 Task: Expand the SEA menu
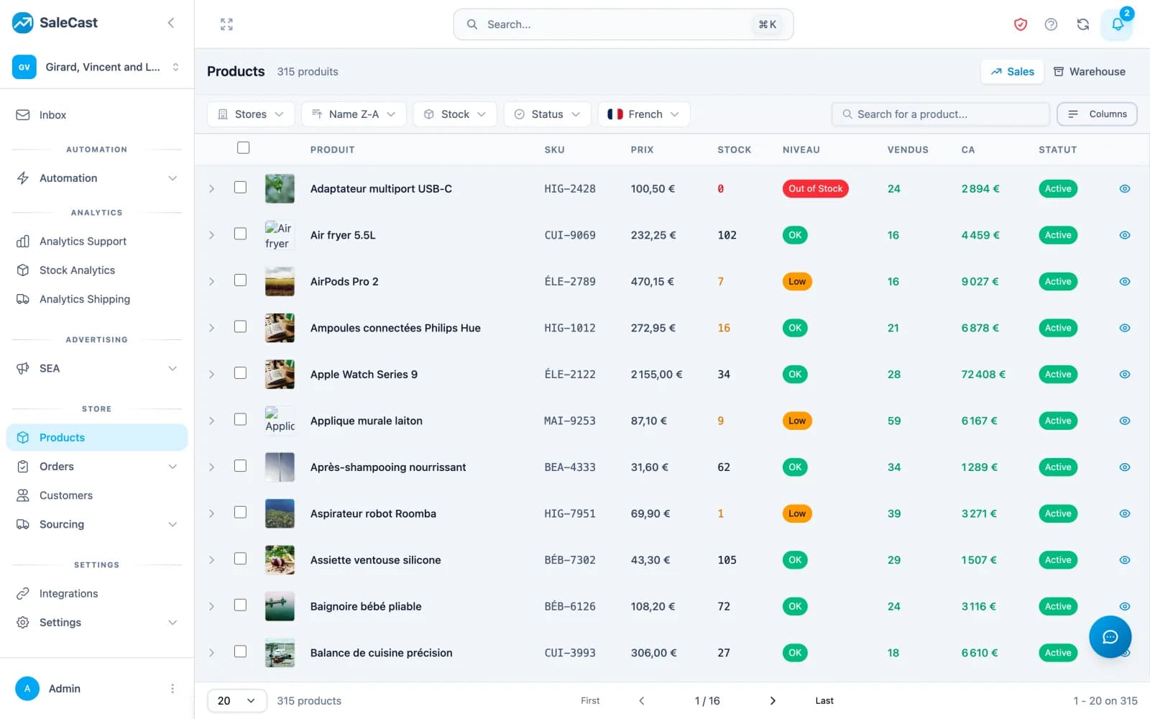pos(97,369)
